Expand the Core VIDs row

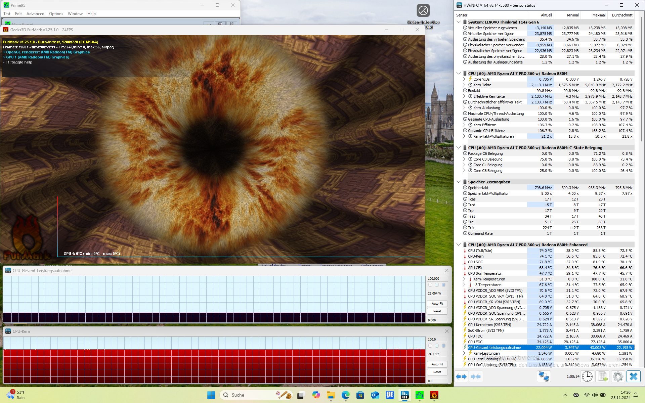[x=464, y=79]
